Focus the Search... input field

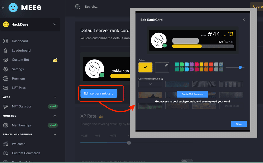pos(91,7)
